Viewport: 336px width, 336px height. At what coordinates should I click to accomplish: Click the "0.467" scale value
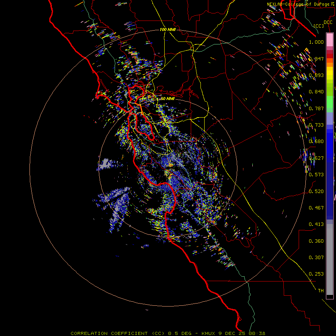(316, 208)
